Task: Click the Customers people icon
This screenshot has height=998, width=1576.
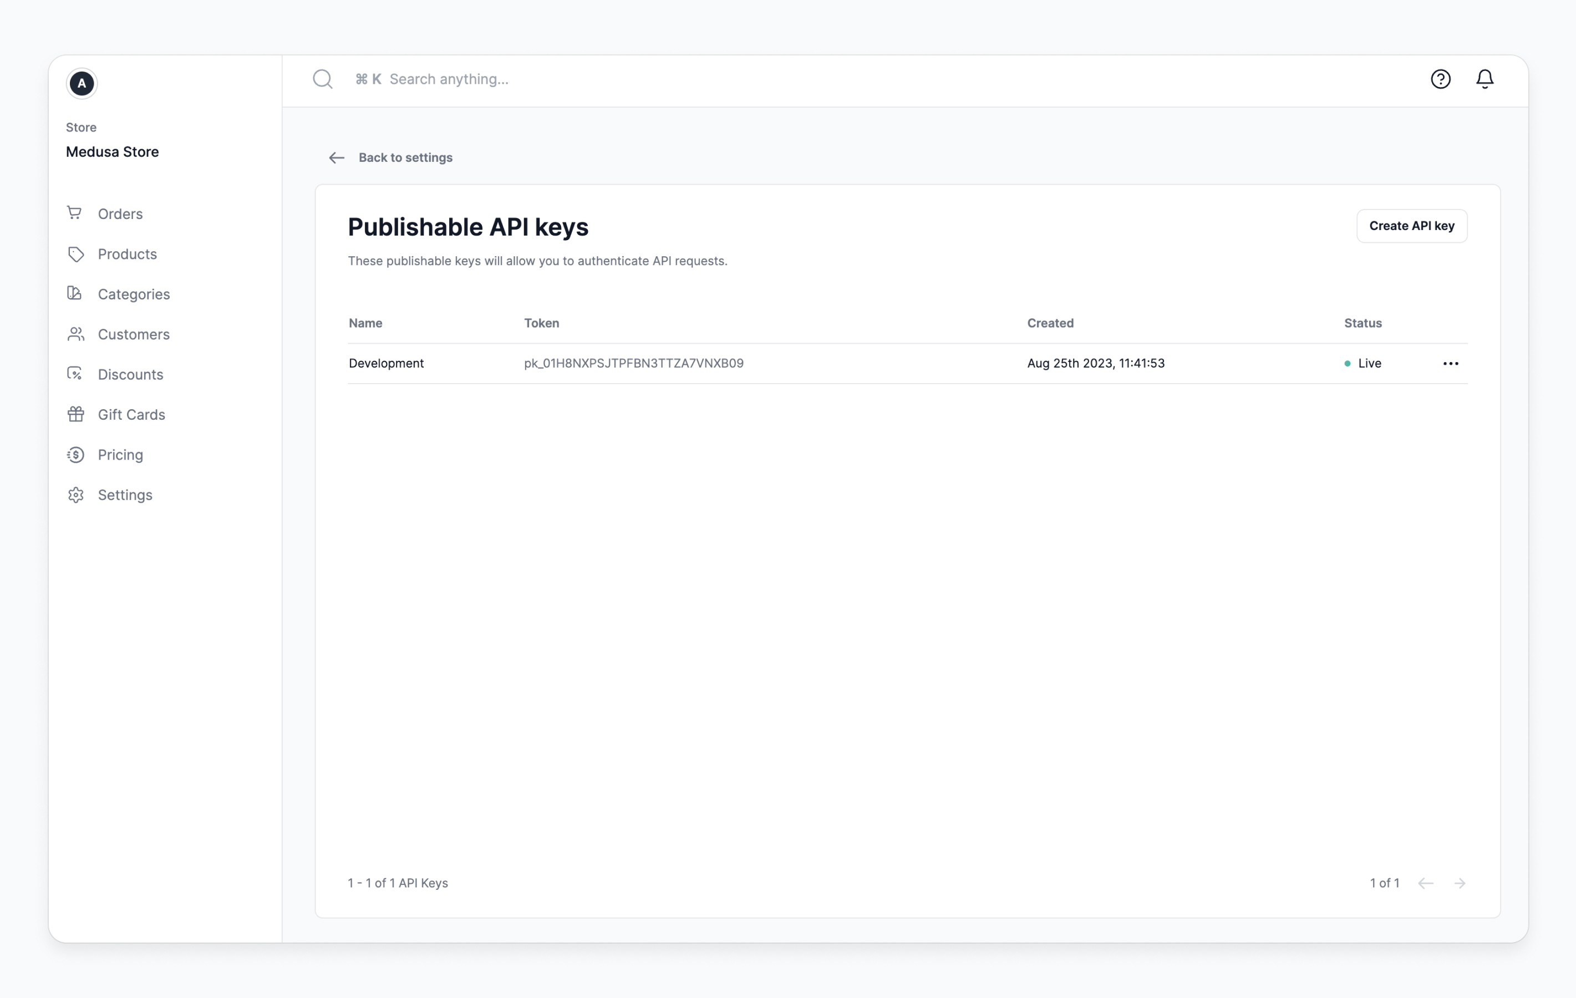Action: (x=76, y=334)
